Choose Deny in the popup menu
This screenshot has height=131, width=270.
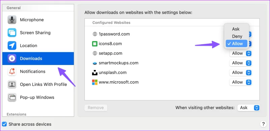point(237,36)
